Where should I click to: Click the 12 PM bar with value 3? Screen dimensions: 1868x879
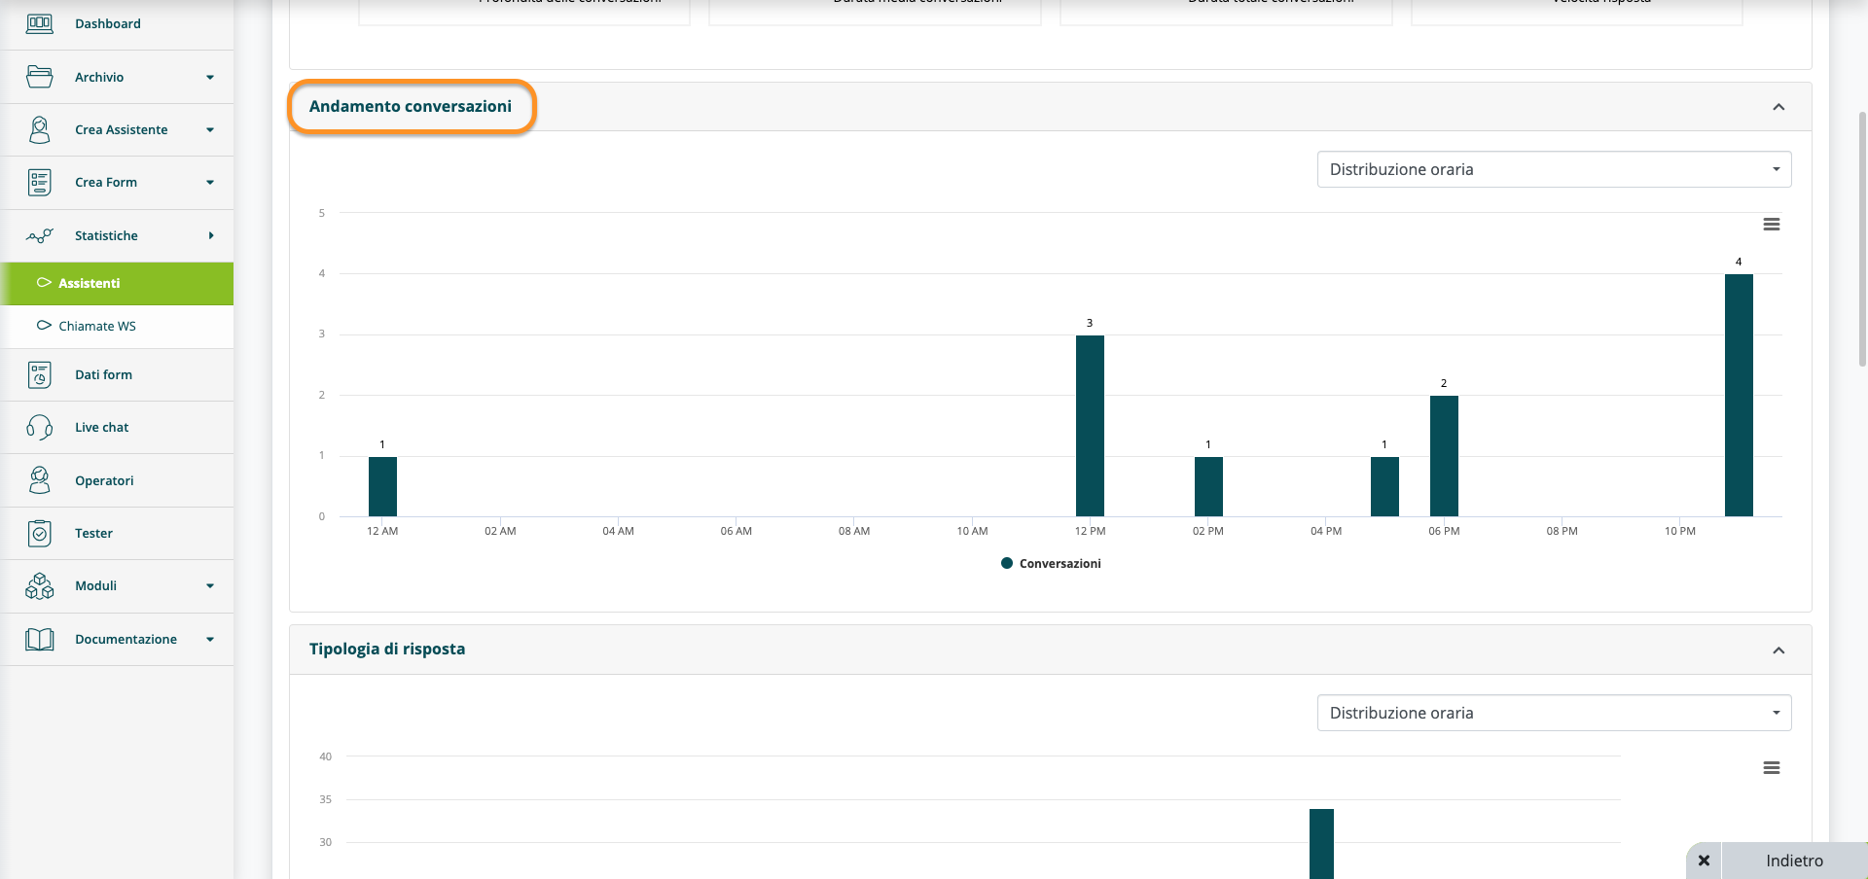click(x=1090, y=426)
